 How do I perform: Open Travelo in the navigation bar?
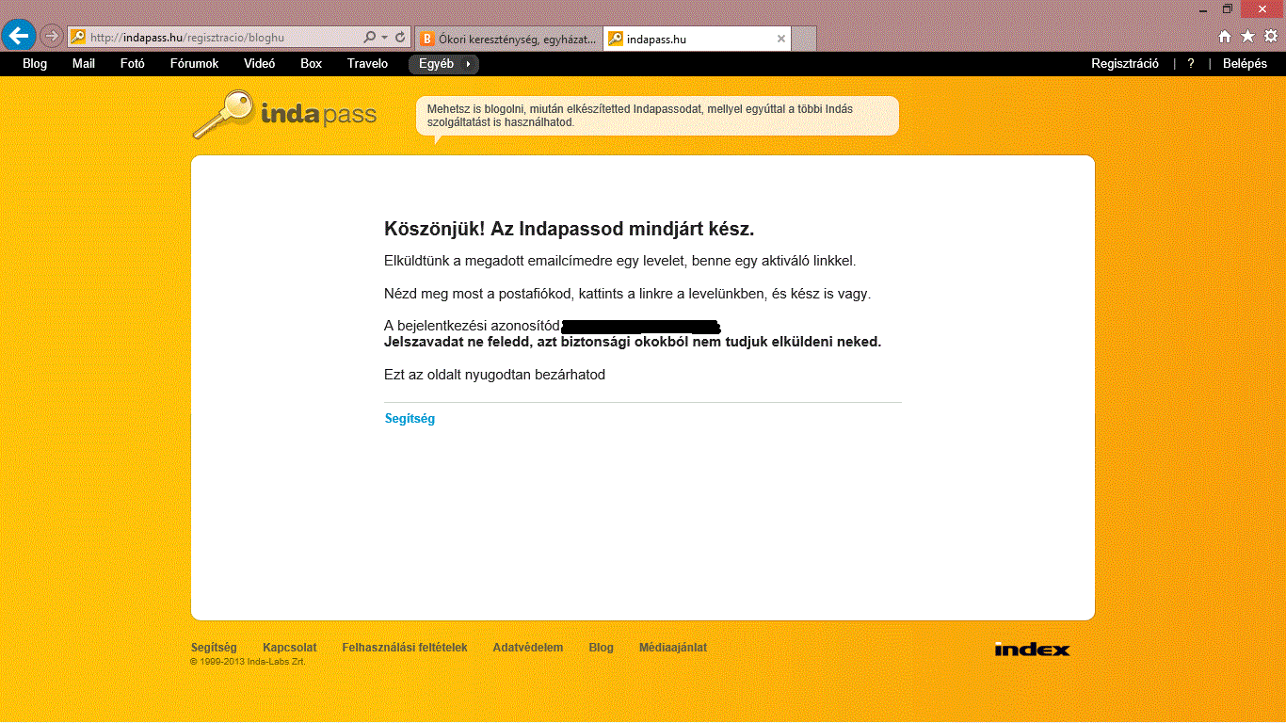pos(367,64)
